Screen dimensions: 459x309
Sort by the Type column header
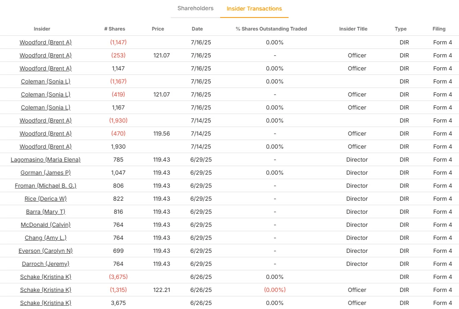coord(401,29)
